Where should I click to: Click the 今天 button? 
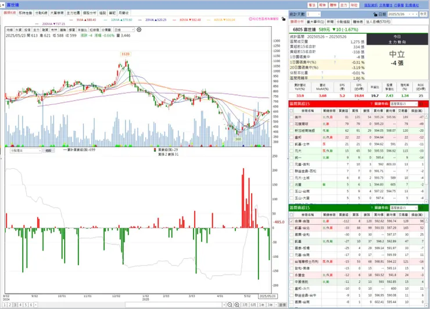(x=423, y=14)
